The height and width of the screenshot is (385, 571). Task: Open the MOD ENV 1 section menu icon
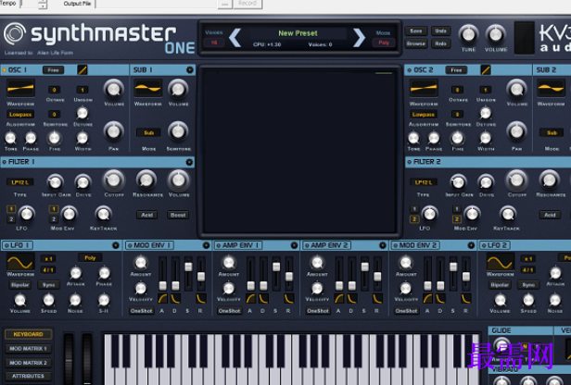tap(206, 245)
